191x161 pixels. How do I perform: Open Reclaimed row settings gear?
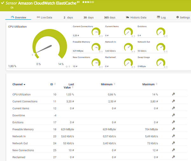tap(174, 157)
